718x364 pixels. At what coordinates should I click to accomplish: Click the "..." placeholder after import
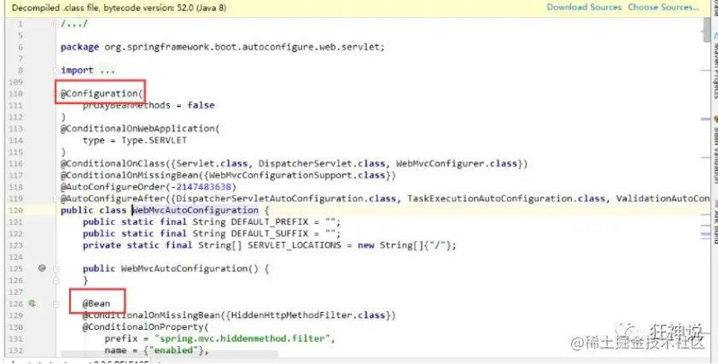click(x=108, y=71)
